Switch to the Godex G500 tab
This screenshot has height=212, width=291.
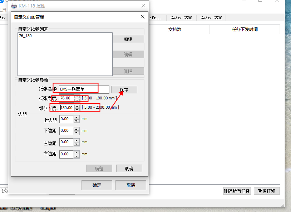coord(181,18)
